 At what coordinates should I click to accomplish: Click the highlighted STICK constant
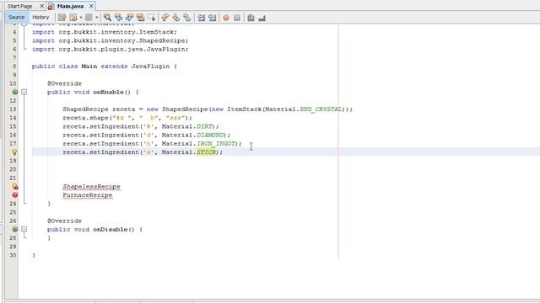(x=206, y=151)
